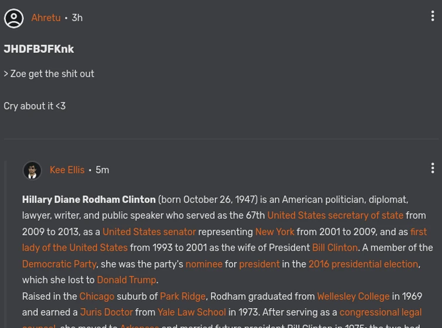442x328 pixels.
Task: Visit the Bill Clinton link
Action: 335,248
